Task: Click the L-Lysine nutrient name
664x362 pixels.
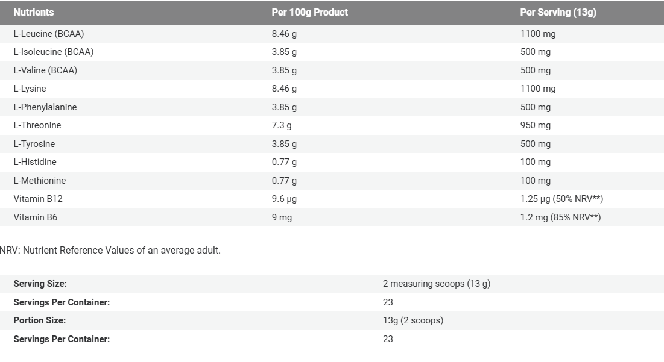Action: [x=30, y=89]
